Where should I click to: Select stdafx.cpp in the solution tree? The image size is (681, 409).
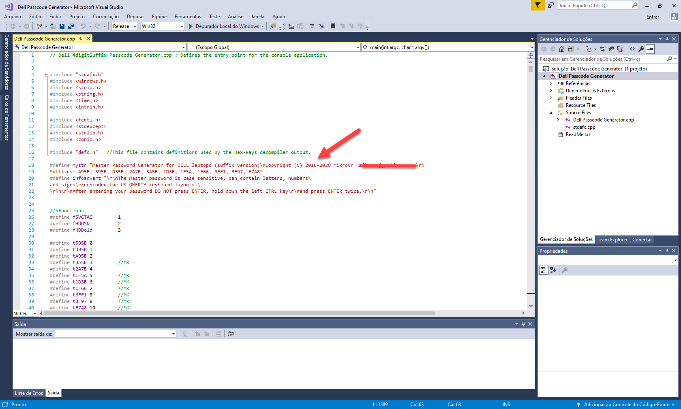pos(584,127)
